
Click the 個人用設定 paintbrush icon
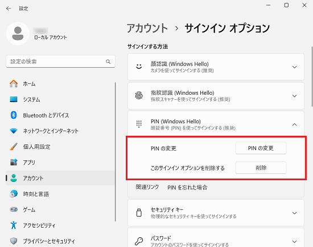click(14, 147)
